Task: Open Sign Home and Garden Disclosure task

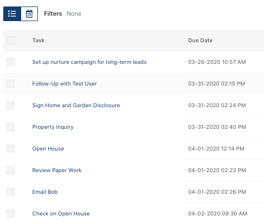Action: coord(76,106)
